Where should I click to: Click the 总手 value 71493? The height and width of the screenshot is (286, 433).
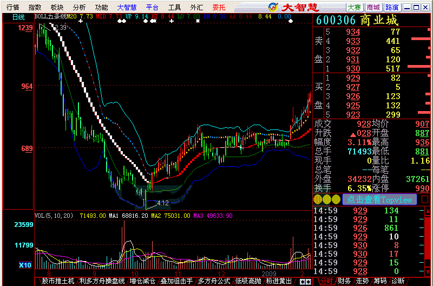pos(359,152)
